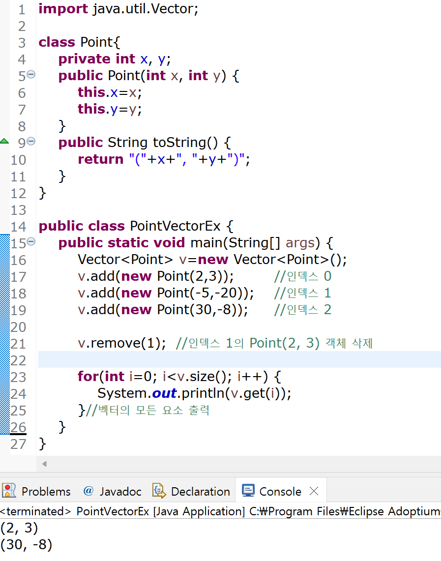The image size is (441, 561).
Task: Click the Declaration tab icon
Action: click(x=159, y=491)
